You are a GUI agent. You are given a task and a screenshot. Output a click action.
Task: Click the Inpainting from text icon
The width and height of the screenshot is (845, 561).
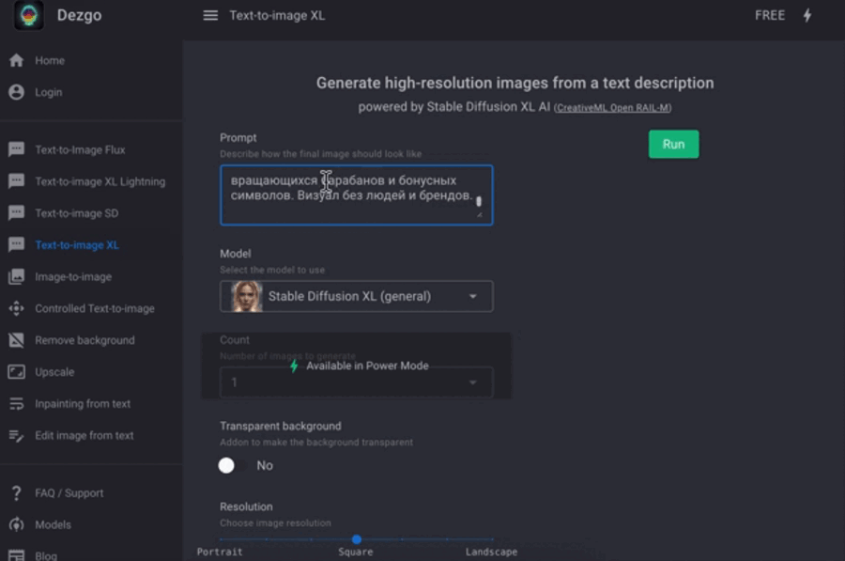16,403
